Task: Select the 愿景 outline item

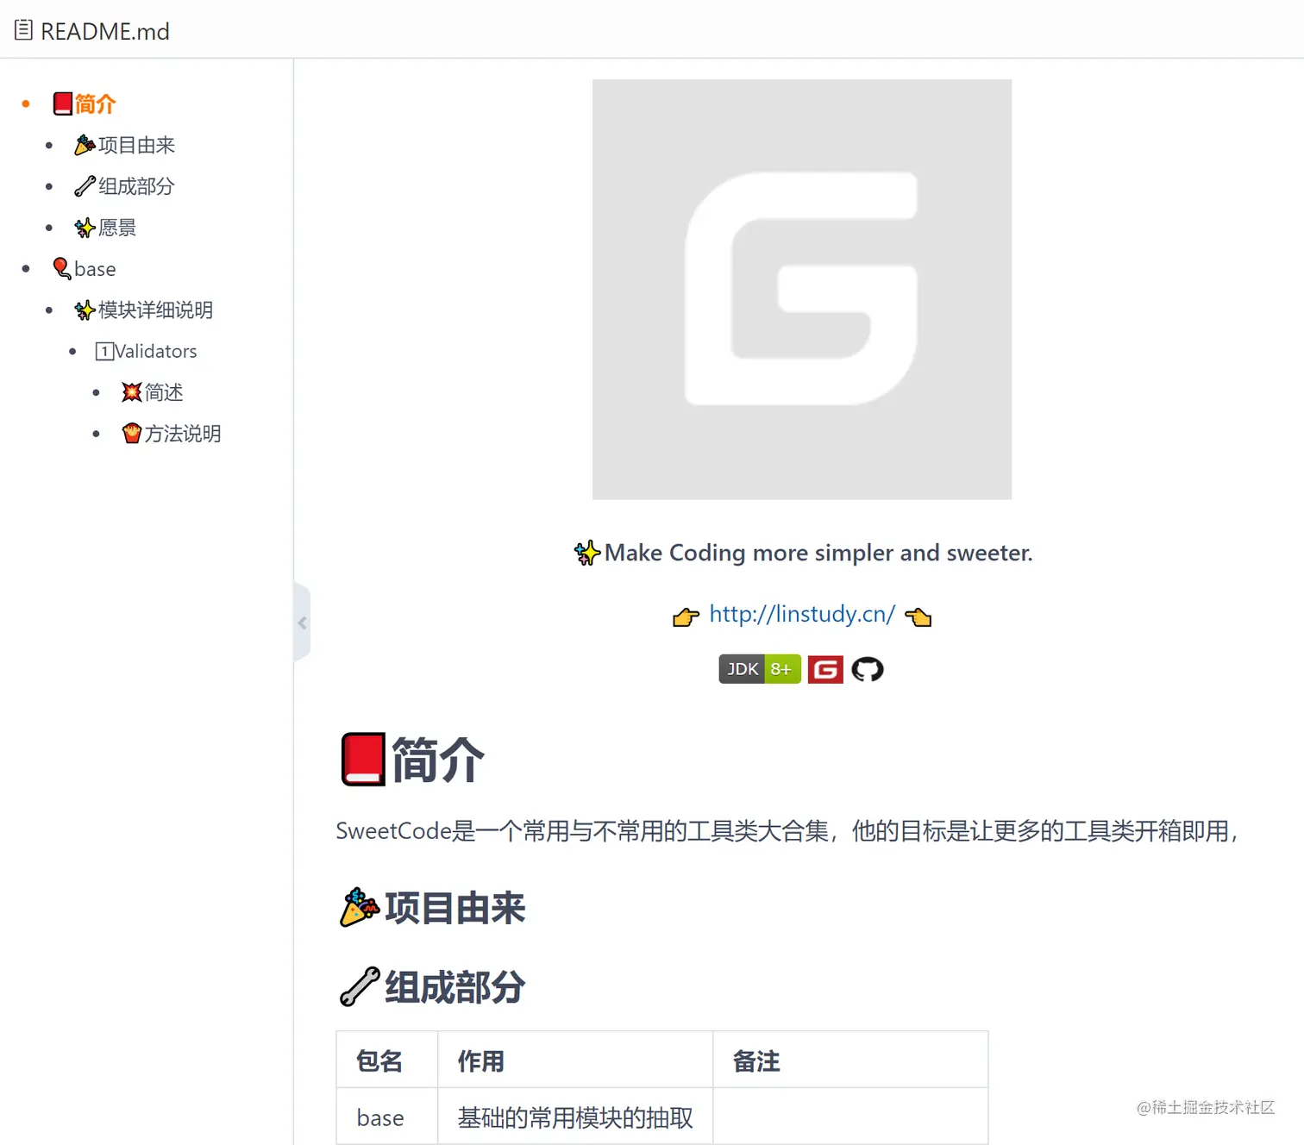Action: pos(105,228)
